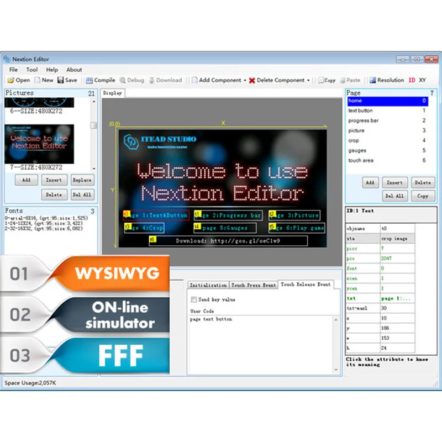The width and height of the screenshot is (442, 442).
Task: Click the Download arrow icon
Action: 151,81
